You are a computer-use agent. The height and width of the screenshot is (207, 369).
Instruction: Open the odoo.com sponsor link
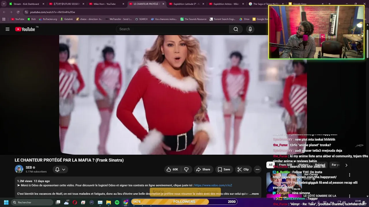pyautogui.click(x=213, y=185)
